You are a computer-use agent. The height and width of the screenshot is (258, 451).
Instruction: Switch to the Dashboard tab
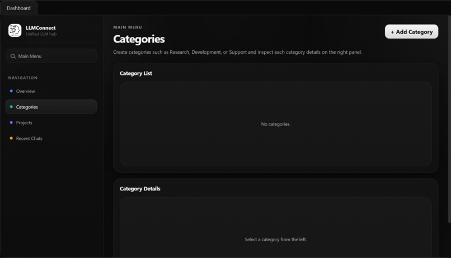click(x=18, y=8)
